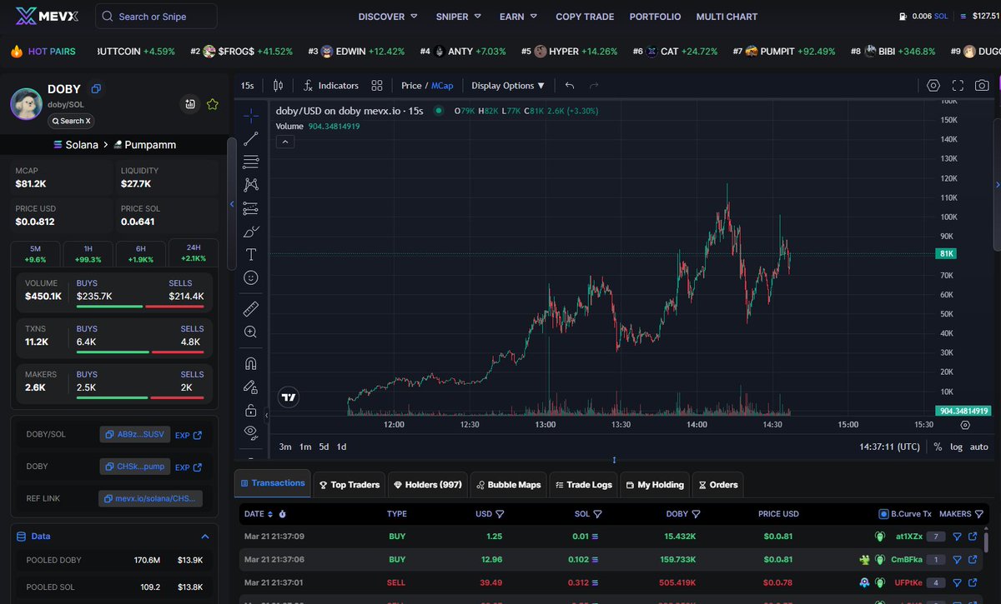
Task: Toggle the magnet snap mode
Action: [x=250, y=363]
